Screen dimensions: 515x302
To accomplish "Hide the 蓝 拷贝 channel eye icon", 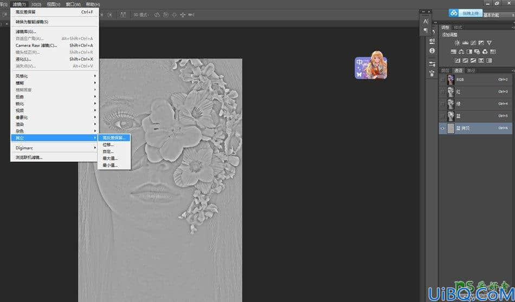I will coord(442,128).
